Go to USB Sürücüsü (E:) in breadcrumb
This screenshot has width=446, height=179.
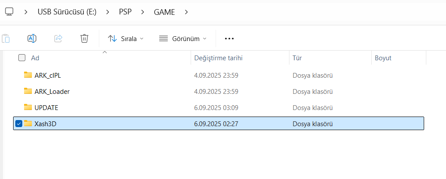[x=67, y=12]
